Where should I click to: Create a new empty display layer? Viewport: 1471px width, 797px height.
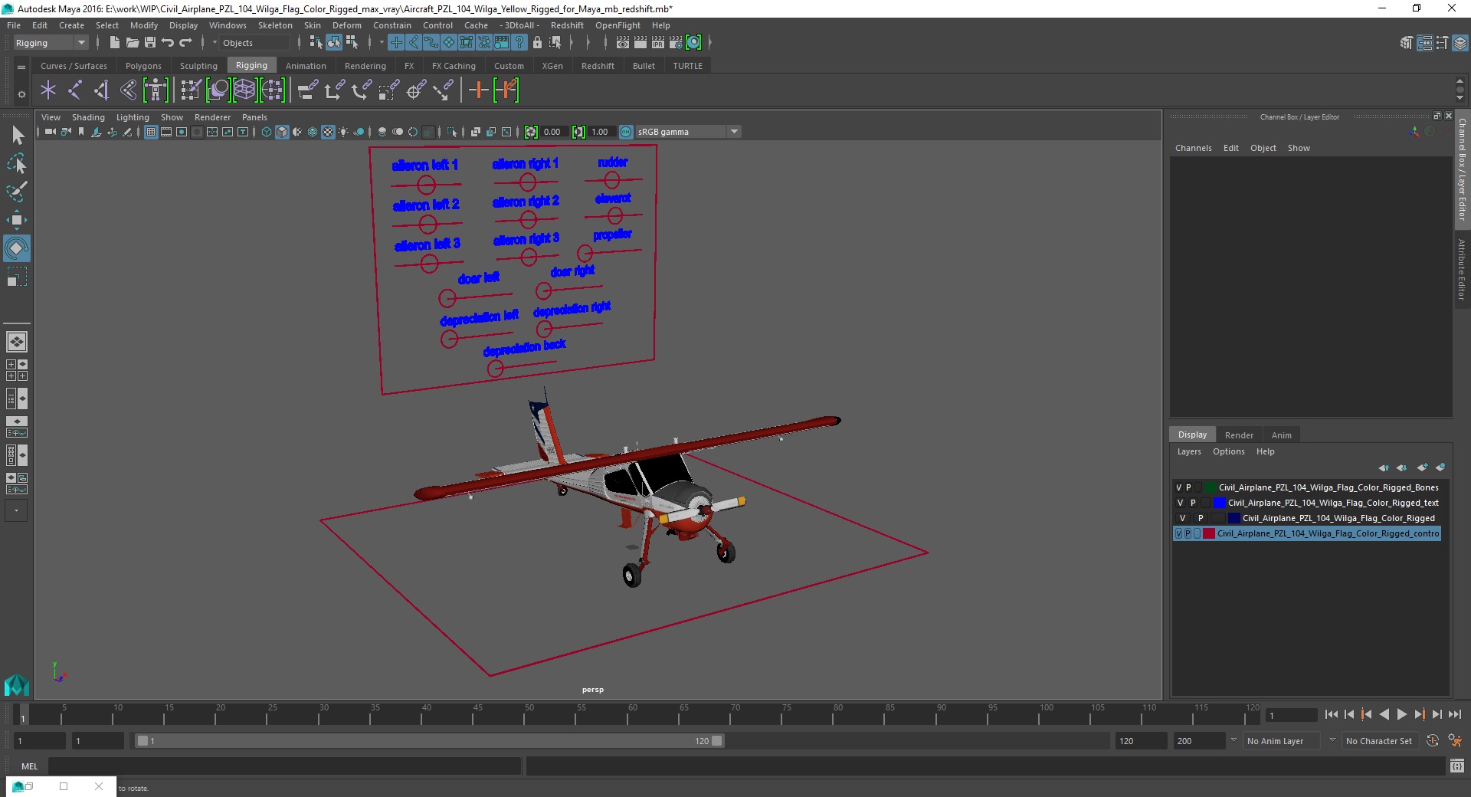[x=1423, y=467]
